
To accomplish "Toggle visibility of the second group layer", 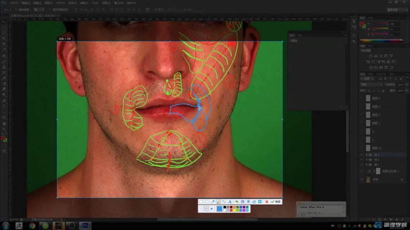I will (362, 160).
